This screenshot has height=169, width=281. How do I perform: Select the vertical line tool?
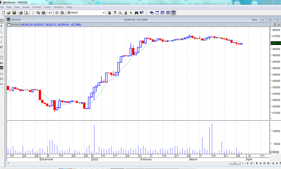(x=1, y=42)
